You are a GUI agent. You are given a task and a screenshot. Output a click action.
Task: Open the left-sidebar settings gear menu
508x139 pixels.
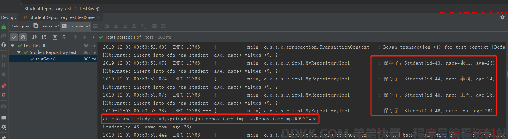(x=4, y=127)
